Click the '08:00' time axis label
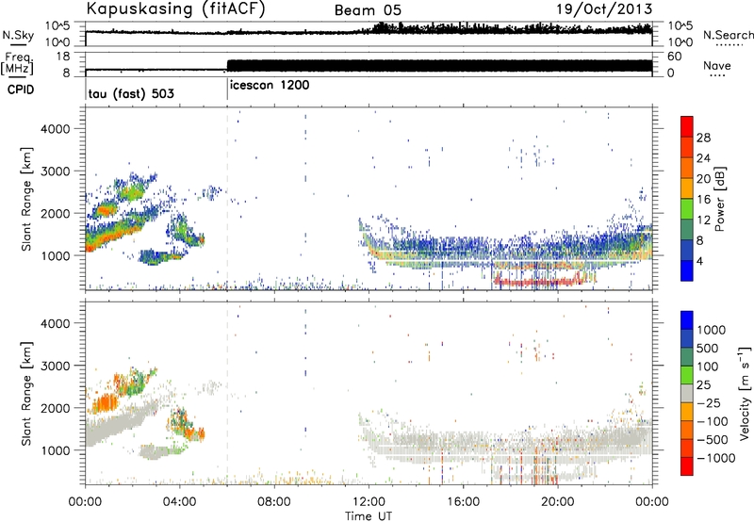The height and width of the screenshot is (522, 754). [274, 502]
